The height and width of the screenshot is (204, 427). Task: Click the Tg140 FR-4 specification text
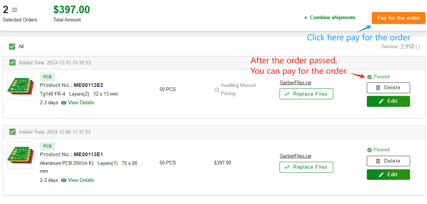pyautogui.click(x=52, y=94)
